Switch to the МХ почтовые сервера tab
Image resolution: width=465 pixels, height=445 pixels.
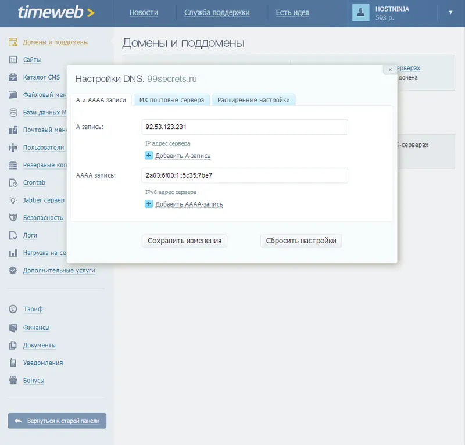(171, 100)
